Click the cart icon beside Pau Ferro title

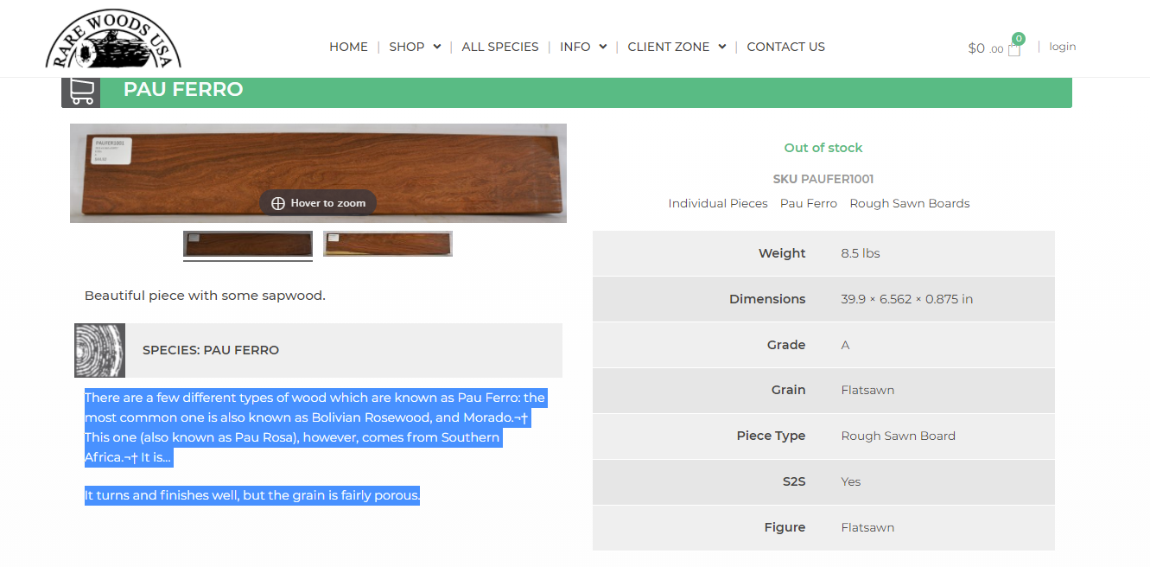81,92
